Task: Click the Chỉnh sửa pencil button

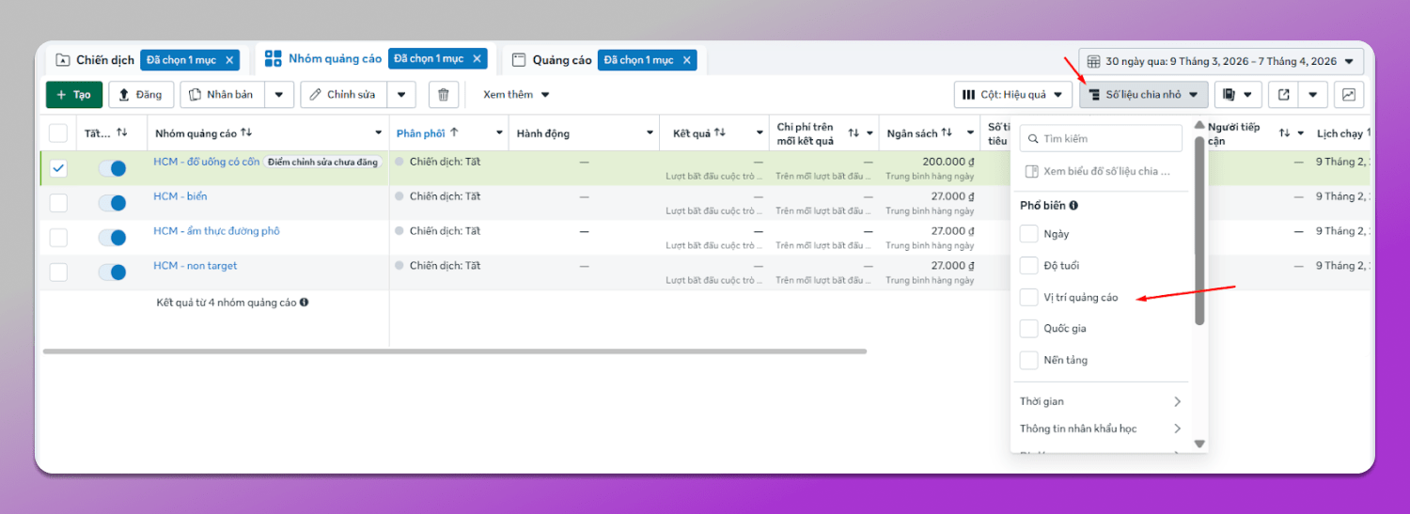Action: point(345,95)
